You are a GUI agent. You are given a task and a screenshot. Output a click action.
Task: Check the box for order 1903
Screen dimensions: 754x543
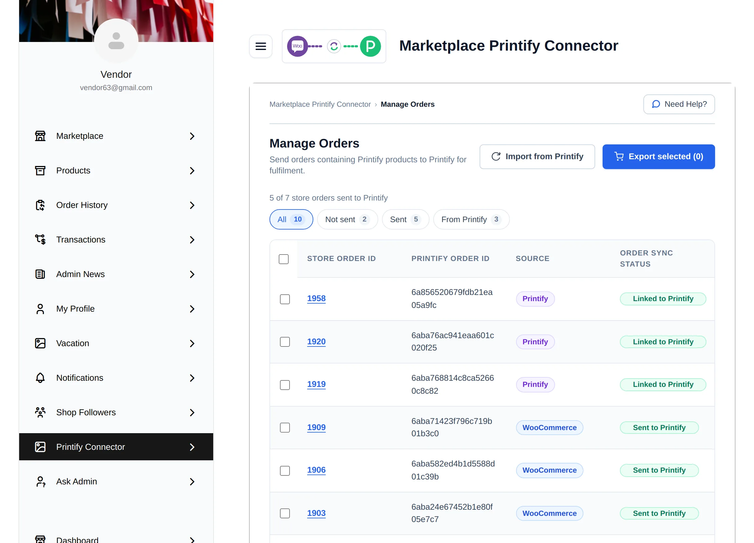tap(285, 513)
